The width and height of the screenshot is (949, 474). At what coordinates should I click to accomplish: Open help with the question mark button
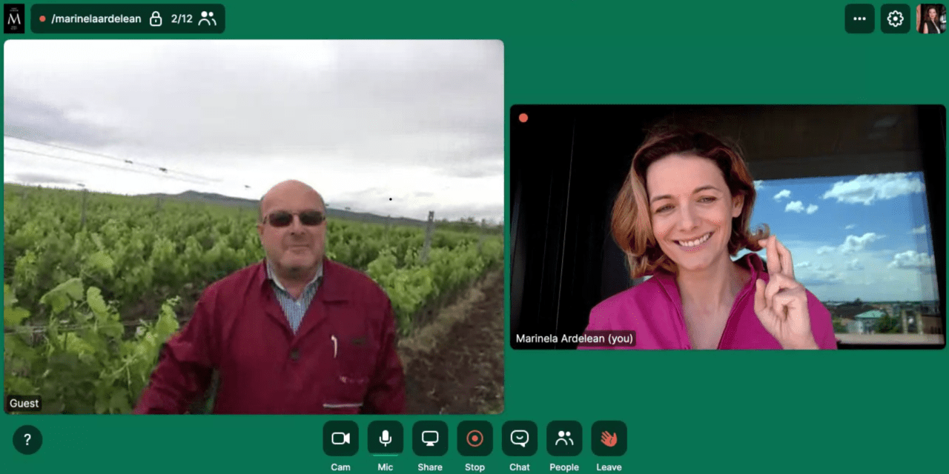(27, 440)
